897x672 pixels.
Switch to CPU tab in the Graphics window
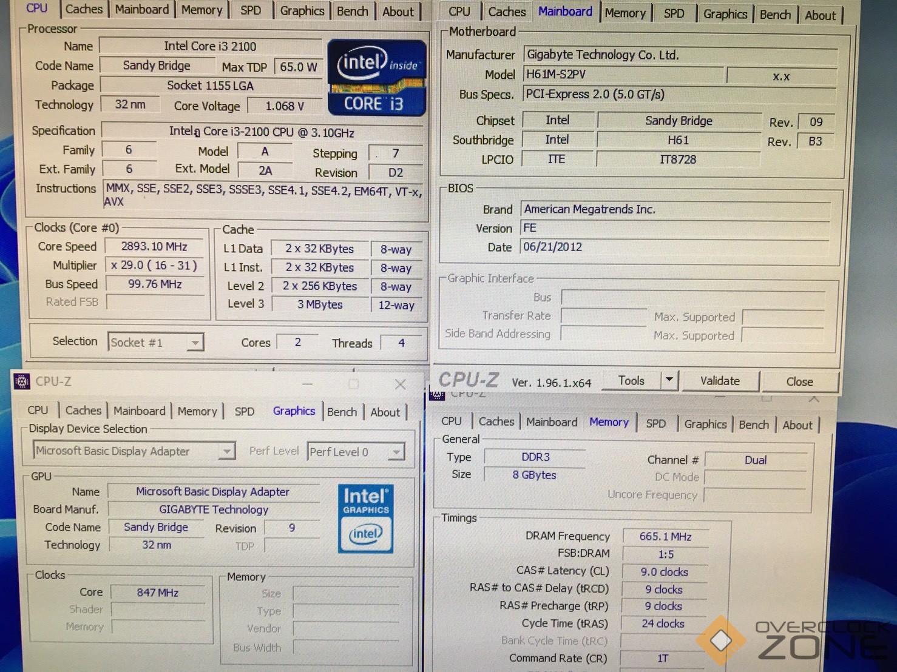tap(38, 410)
